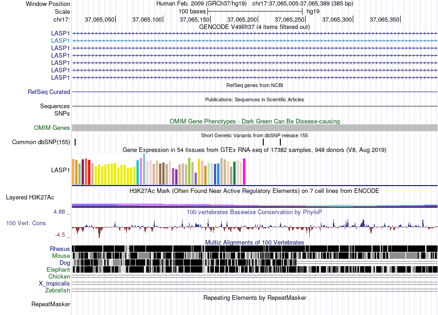Screen dimensions: 438x315
Task: Open Short Genetic Variants from dbSNP title
Action: pos(255,135)
